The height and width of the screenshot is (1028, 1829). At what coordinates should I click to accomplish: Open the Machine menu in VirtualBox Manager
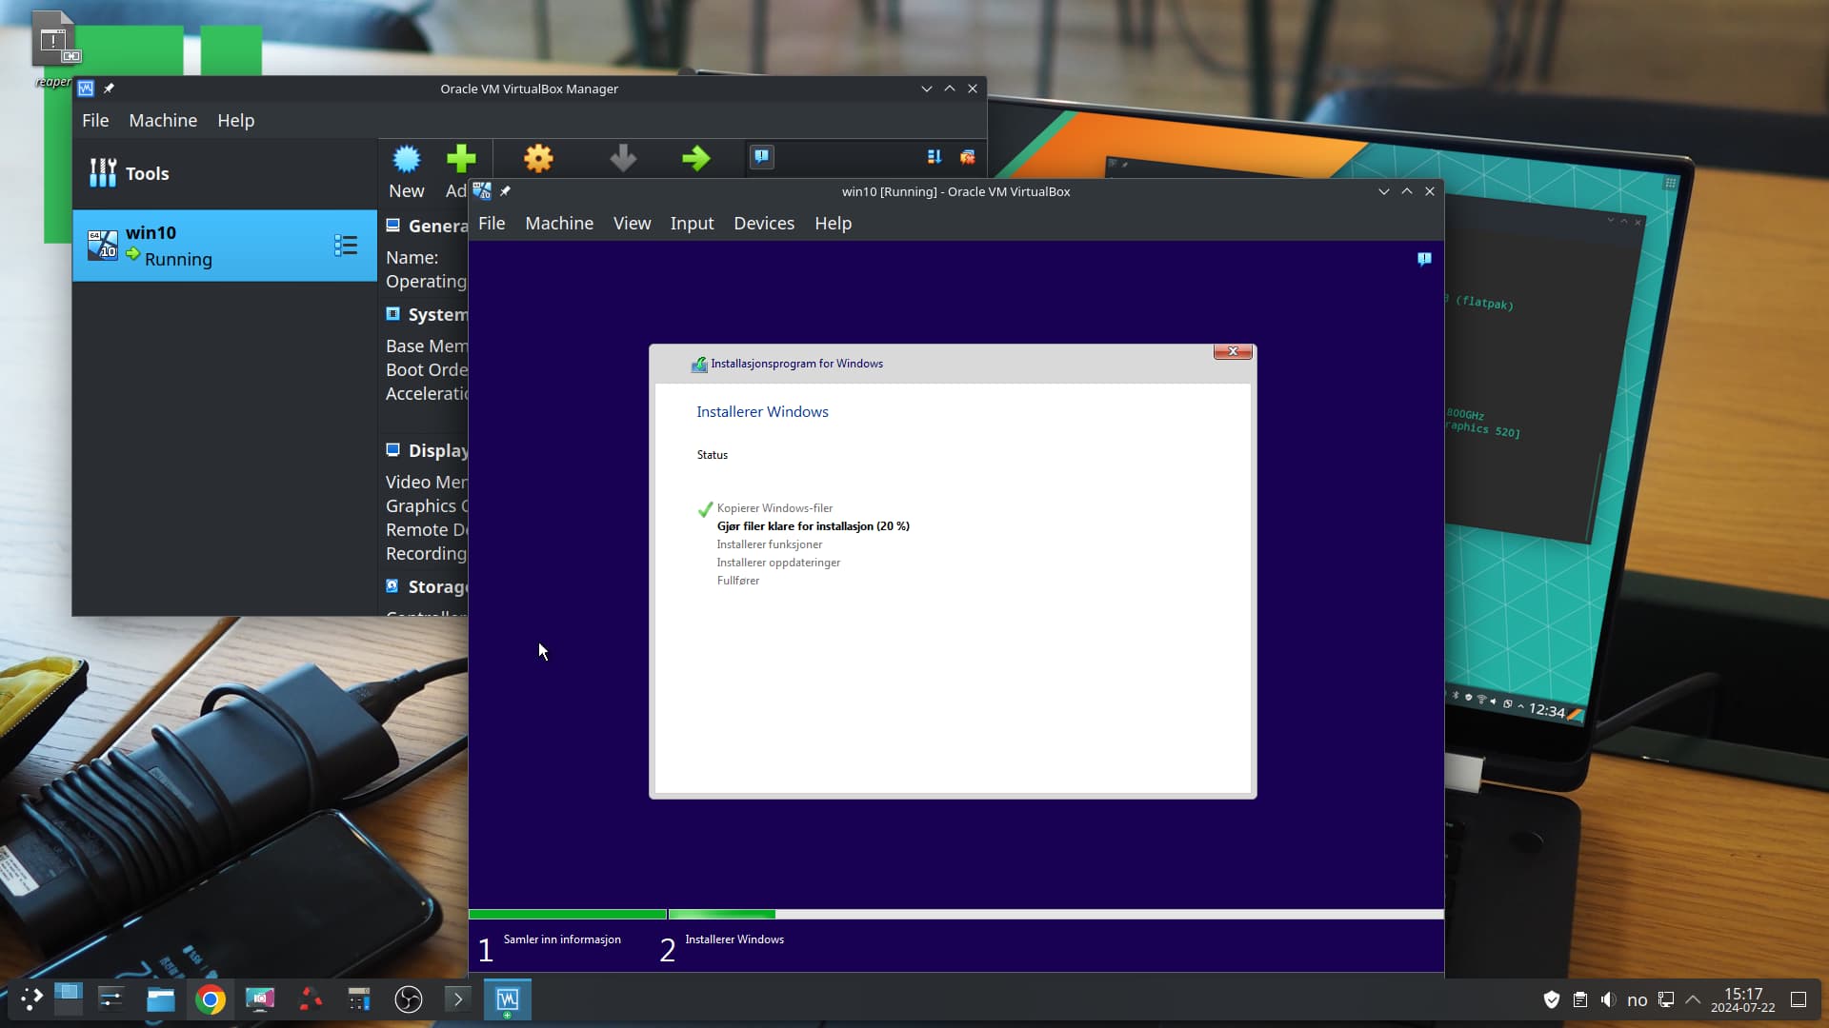point(163,121)
